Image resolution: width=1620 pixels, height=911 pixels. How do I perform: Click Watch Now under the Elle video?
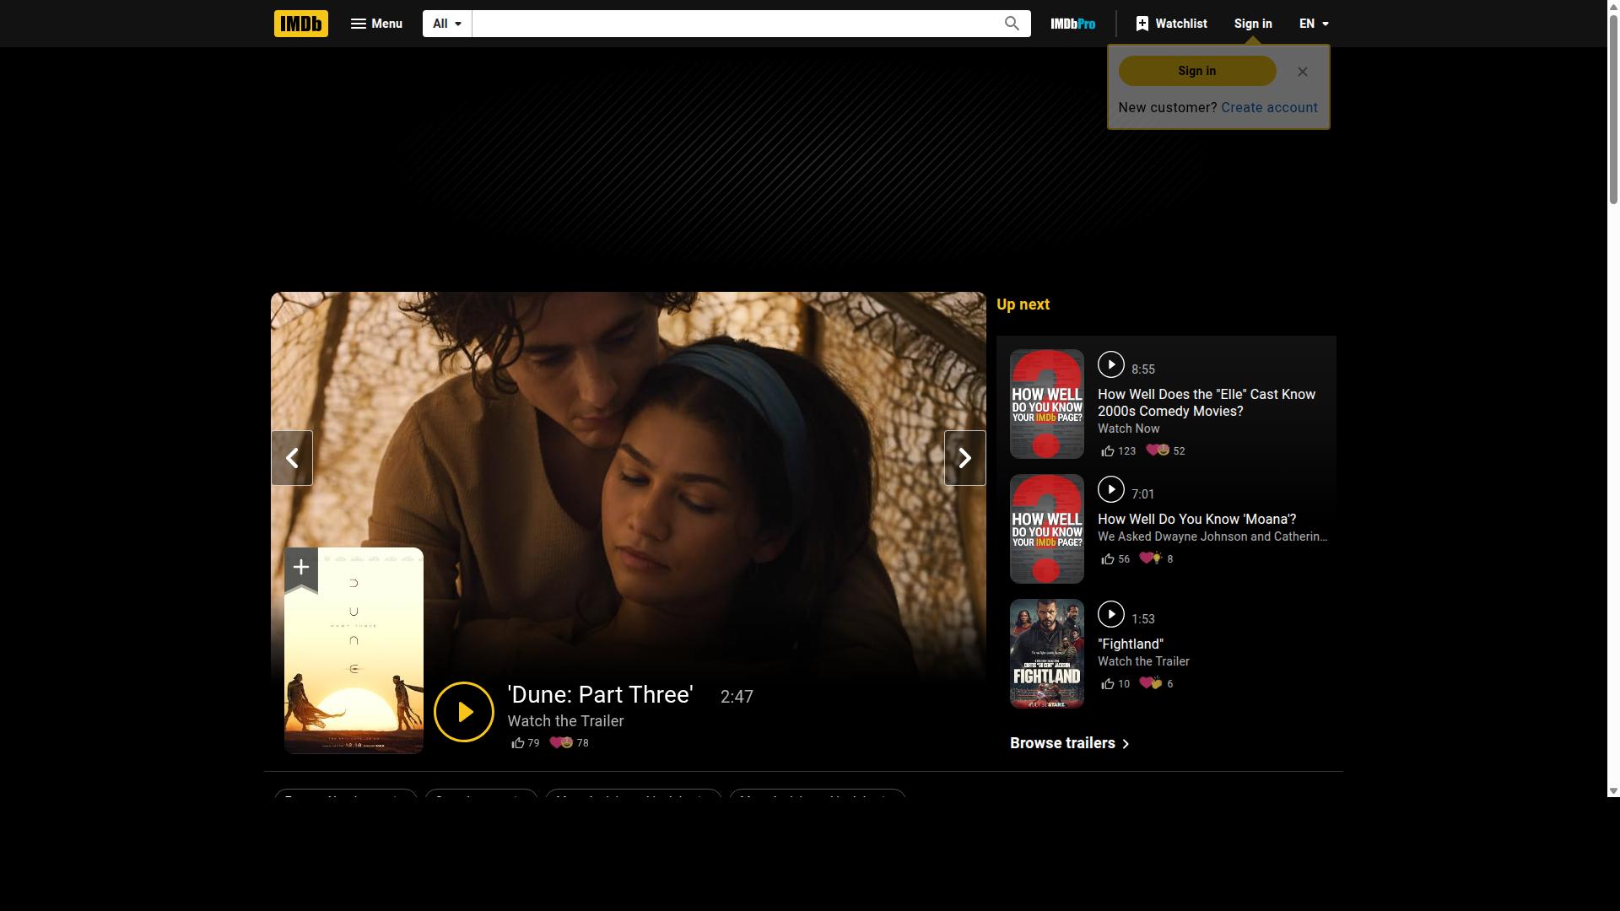pyautogui.click(x=1128, y=429)
